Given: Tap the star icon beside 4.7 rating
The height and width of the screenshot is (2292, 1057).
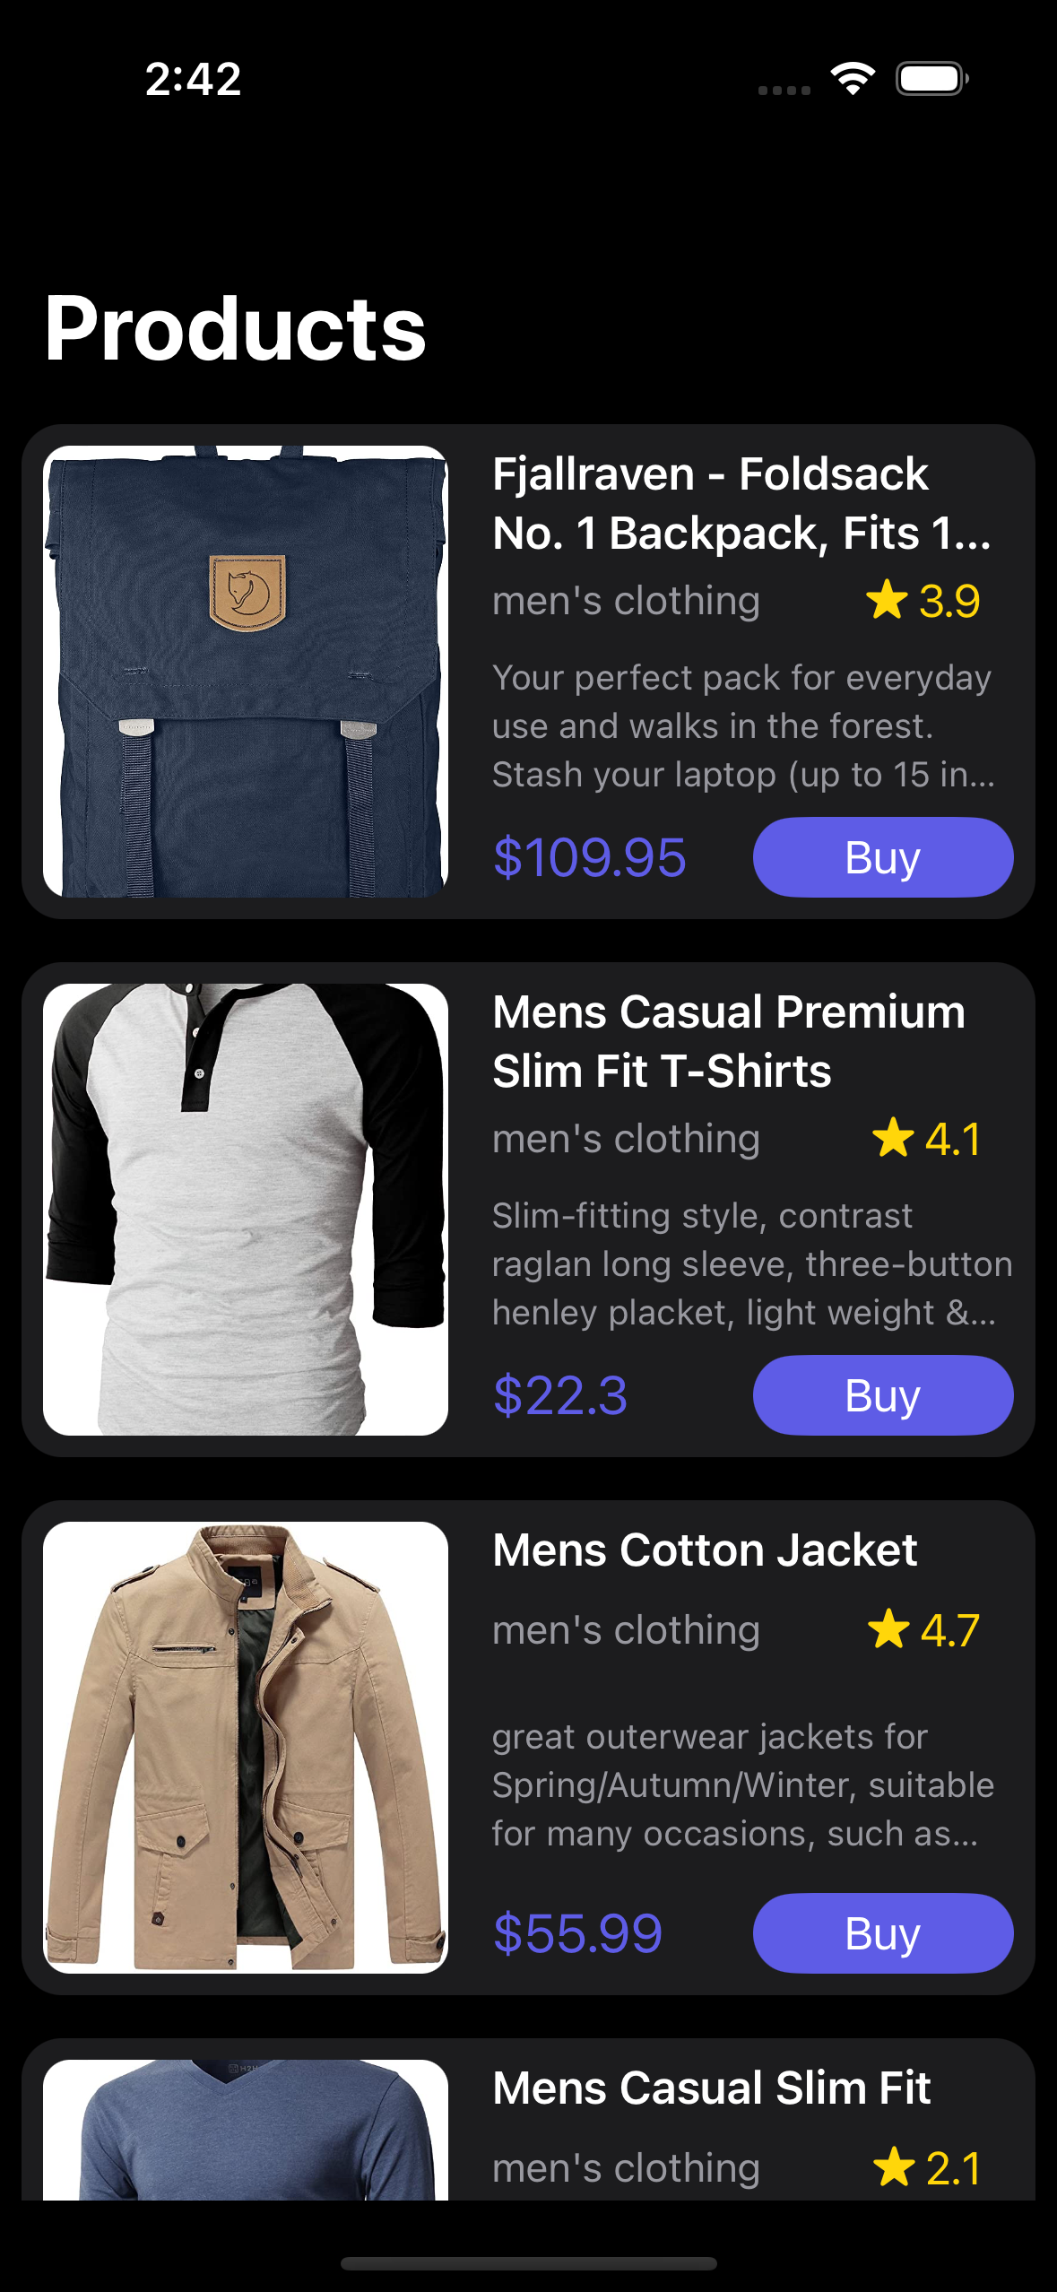Looking at the screenshot, I should (888, 1629).
